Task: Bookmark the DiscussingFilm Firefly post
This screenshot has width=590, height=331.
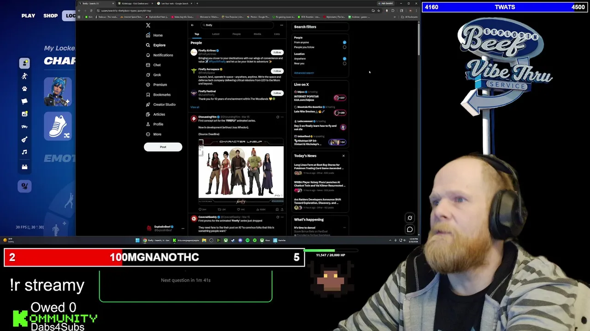Action: [277, 210]
